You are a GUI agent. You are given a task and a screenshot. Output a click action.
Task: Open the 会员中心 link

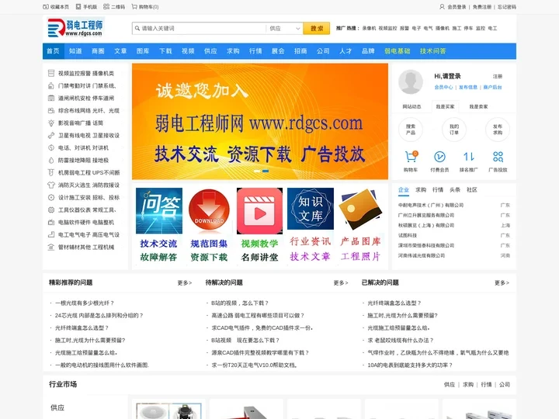pyautogui.click(x=443, y=87)
